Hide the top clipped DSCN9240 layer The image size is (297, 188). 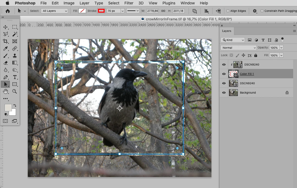click(224, 65)
